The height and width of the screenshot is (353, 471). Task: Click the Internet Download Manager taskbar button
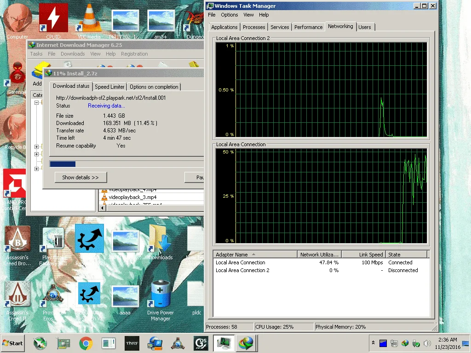coord(246,343)
